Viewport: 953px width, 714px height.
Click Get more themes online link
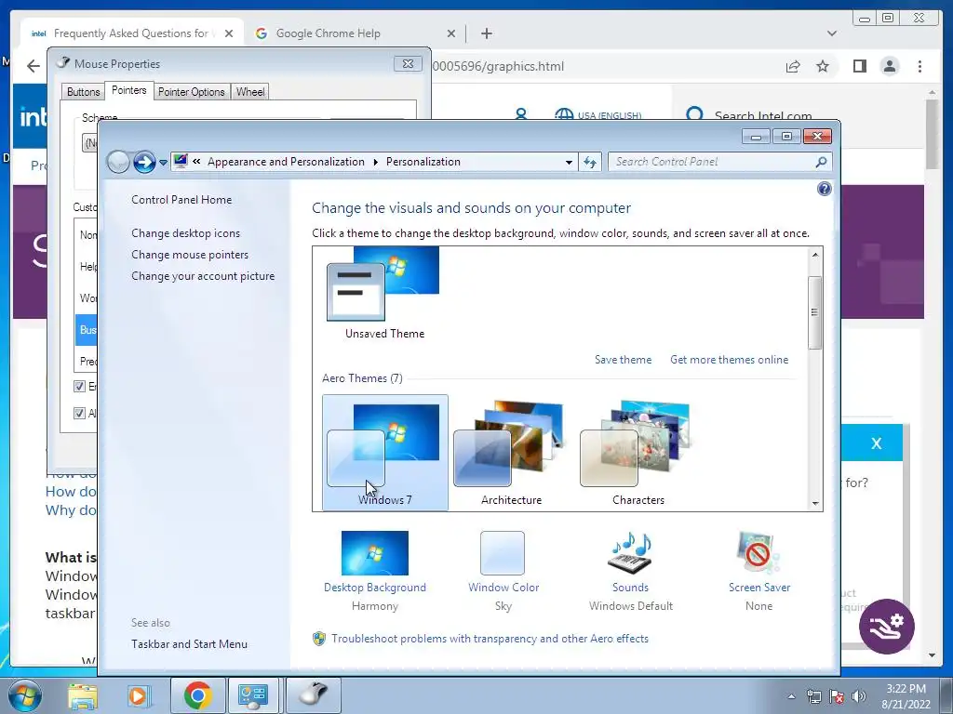click(730, 360)
